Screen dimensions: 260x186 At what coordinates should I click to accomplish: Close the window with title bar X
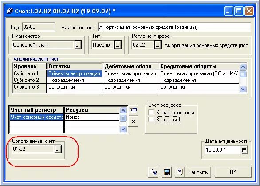point(249,11)
